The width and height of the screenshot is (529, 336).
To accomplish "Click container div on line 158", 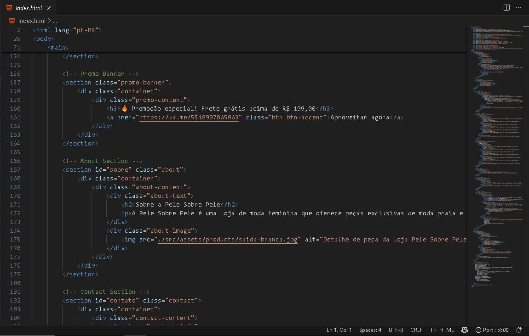I will click(x=119, y=91).
